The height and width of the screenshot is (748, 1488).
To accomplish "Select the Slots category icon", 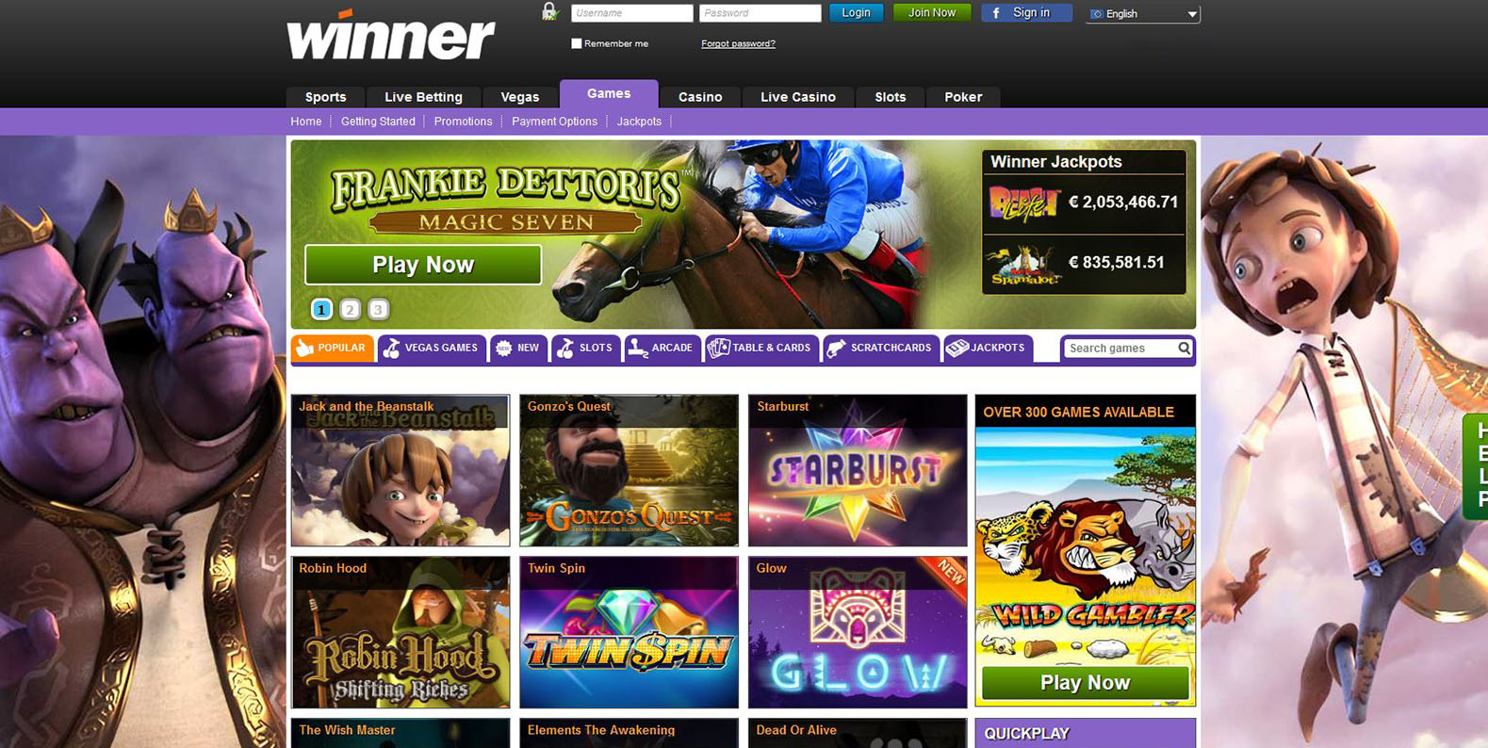I will (x=565, y=348).
